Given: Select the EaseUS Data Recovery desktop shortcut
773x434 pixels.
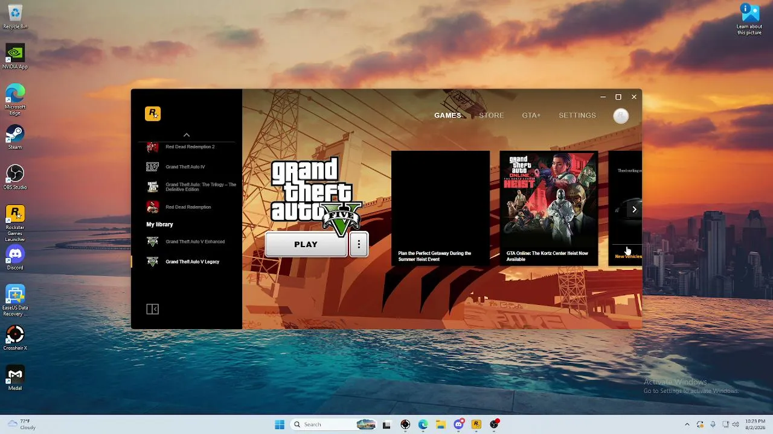Looking at the screenshot, I should click(x=15, y=301).
